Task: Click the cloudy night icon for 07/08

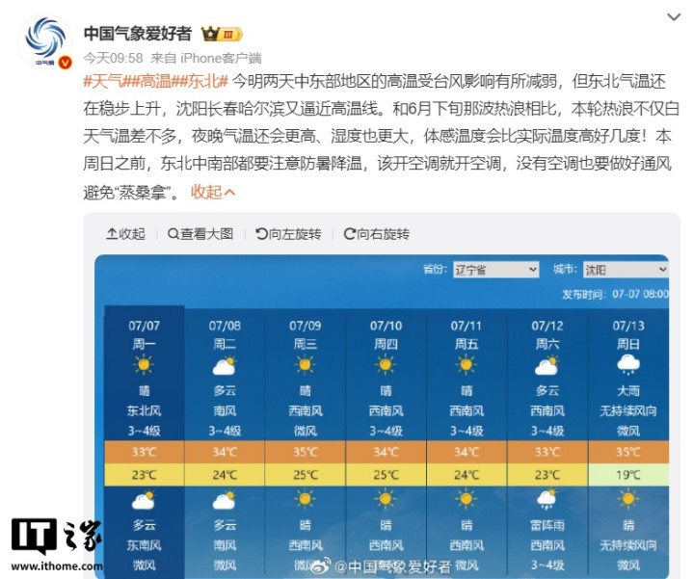Action: coord(225,500)
